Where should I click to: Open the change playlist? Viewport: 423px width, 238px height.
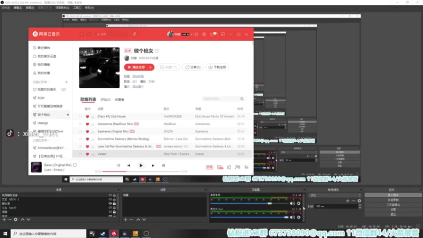pyautogui.click(x=43, y=123)
